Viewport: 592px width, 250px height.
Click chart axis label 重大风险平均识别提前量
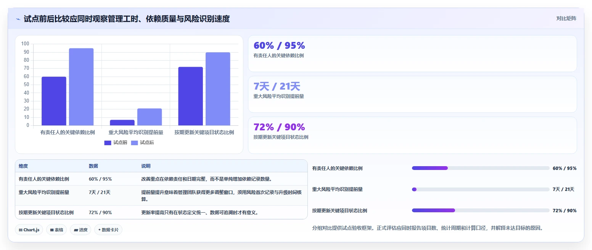(x=136, y=133)
